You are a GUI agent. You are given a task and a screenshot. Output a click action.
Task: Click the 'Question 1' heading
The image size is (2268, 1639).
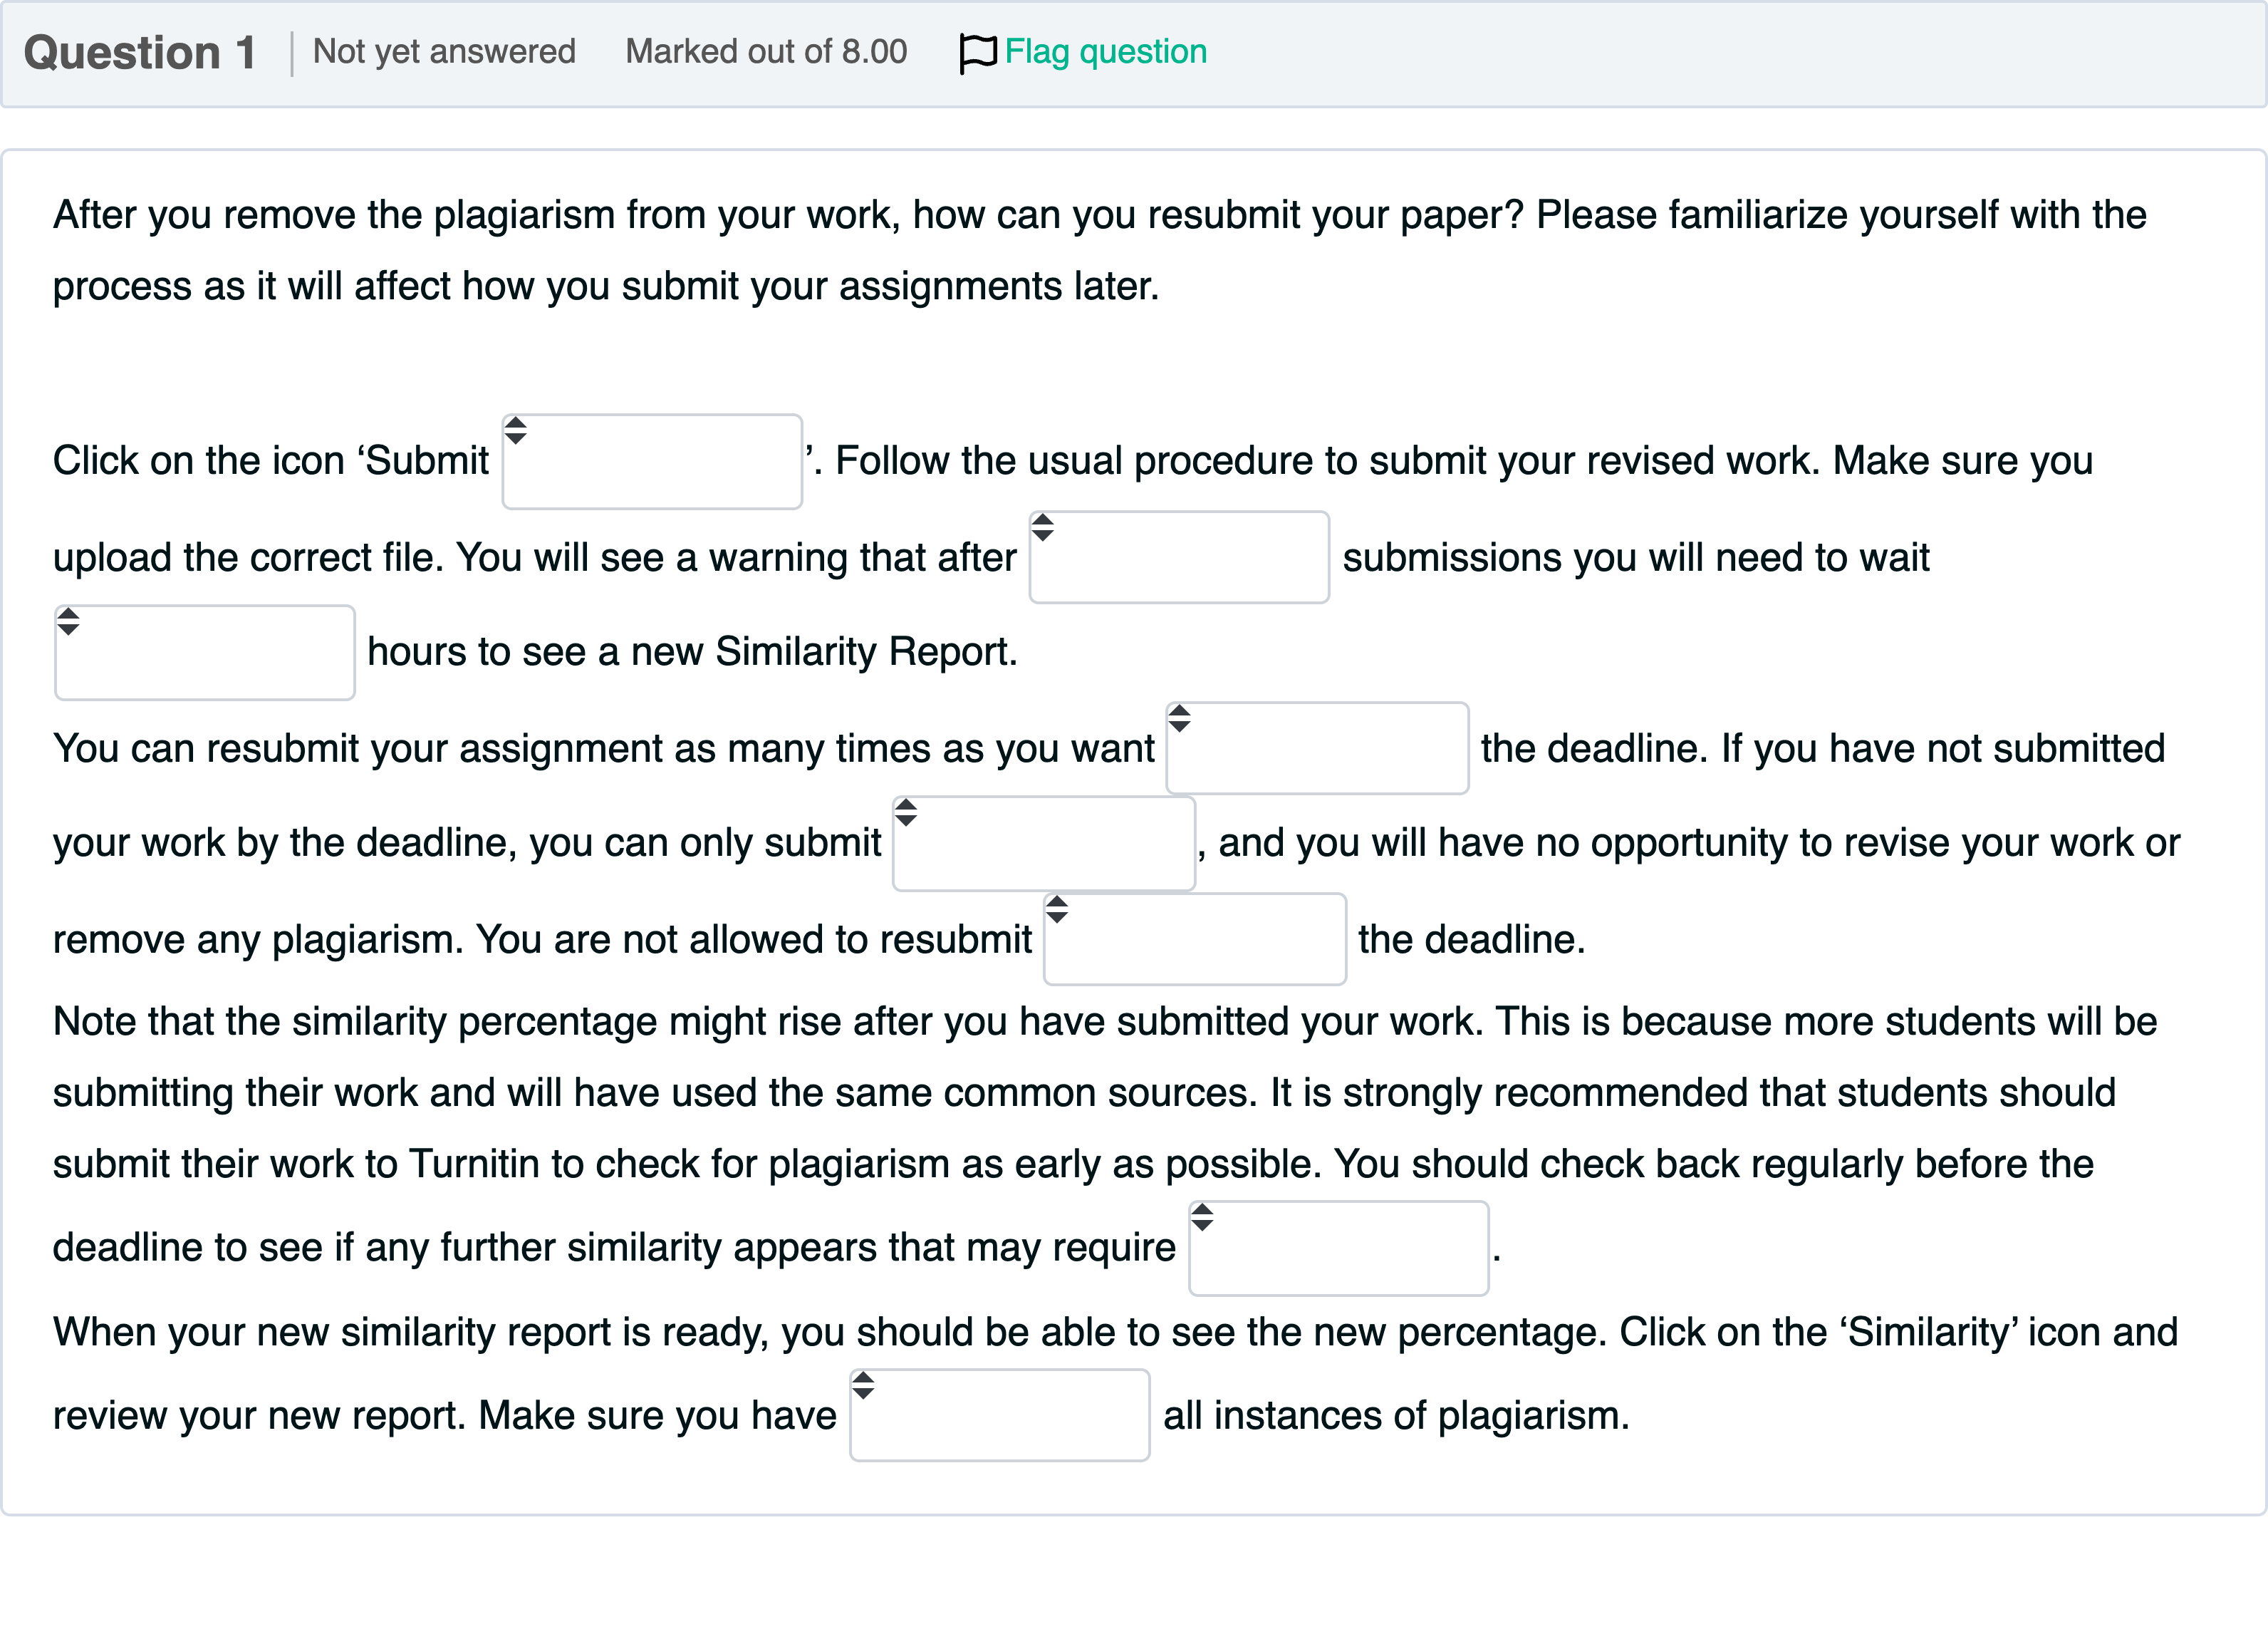[x=140, y=53]
